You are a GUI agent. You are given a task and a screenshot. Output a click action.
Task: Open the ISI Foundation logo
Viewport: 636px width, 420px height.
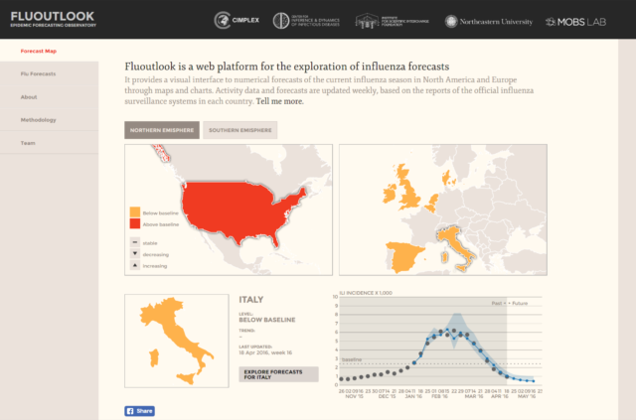(392, 21)
